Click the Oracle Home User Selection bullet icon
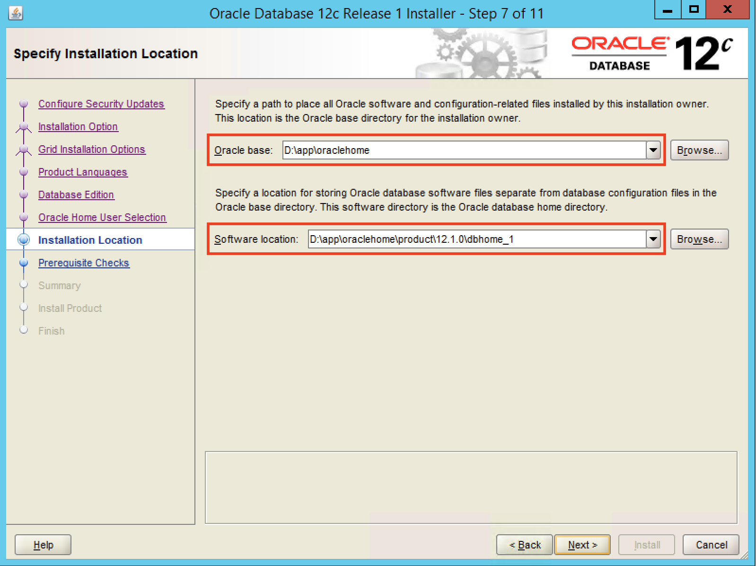 pos(24,217)
